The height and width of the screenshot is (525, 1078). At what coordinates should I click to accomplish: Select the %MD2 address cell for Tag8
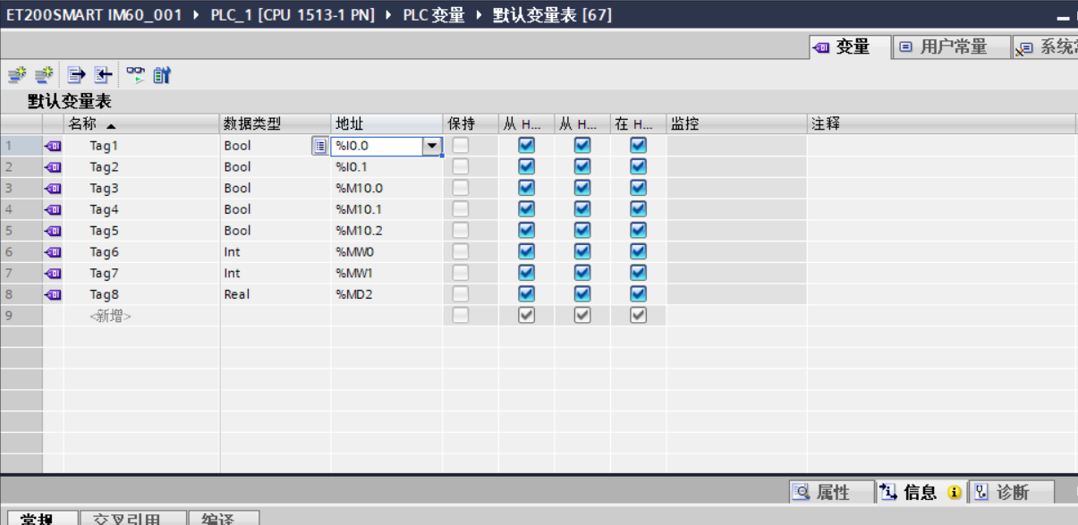pos(385,294)
